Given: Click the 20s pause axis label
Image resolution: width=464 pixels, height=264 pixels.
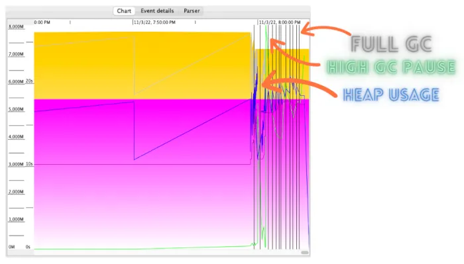Looking at the screenshot, I should click(x=29, y=81).
